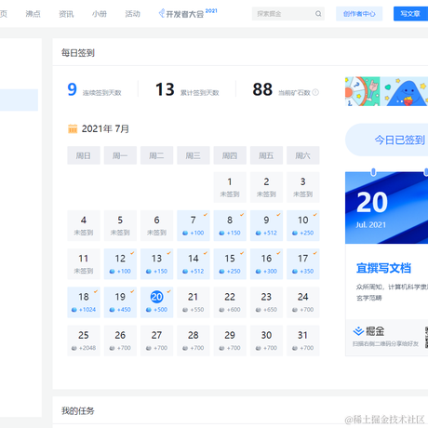This screenshot has width=428, height=428.
Task: Click calendar day 16 with +300
Action: (x=266, y=264)
